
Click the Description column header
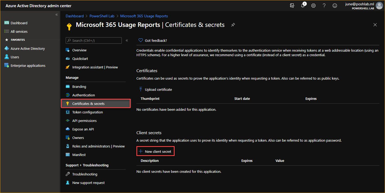pos(150,161)
